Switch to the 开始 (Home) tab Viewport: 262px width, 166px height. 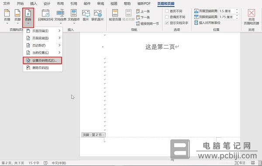pyautogui.click(x=20, y=3)
